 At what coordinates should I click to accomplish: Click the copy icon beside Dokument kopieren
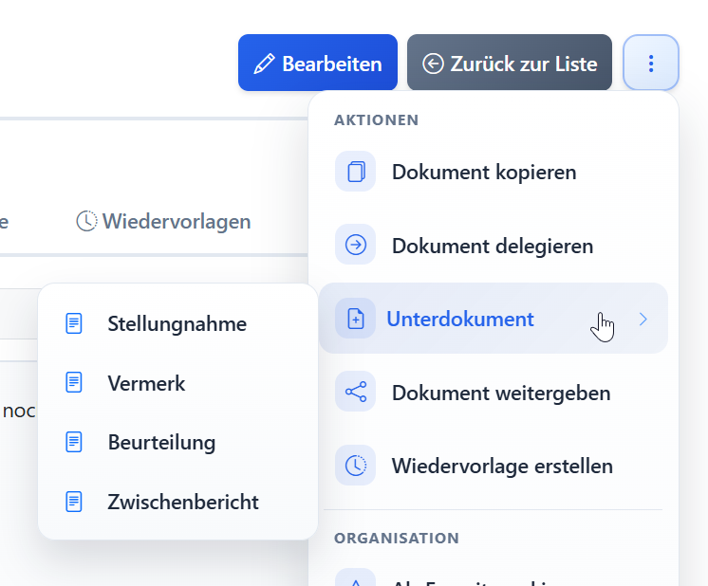[356, 172]
